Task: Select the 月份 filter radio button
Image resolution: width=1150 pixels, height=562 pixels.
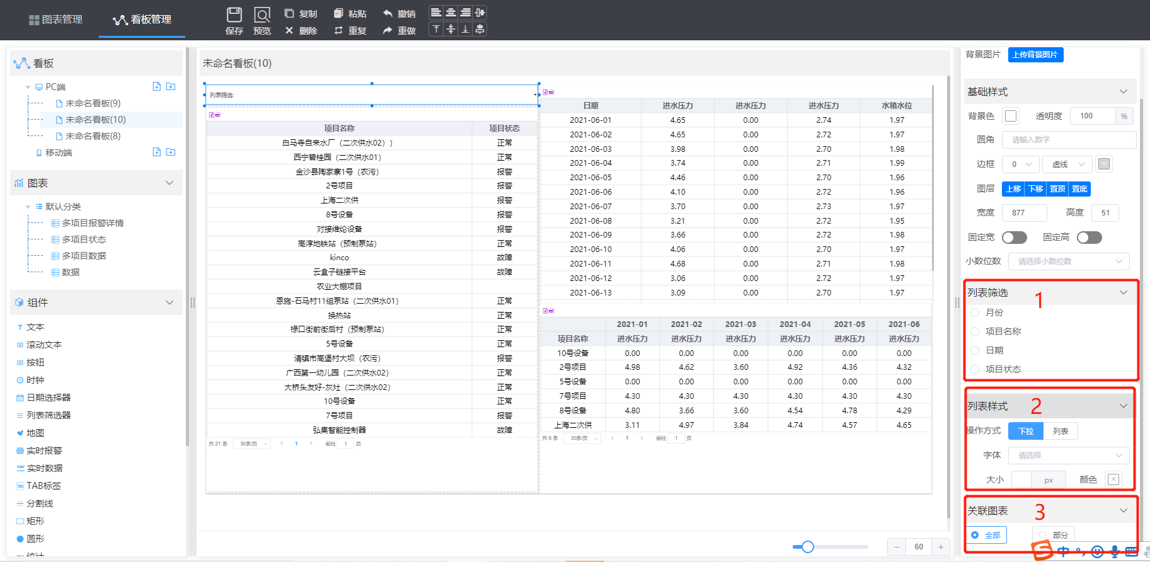Action: (x=975, y=313)
